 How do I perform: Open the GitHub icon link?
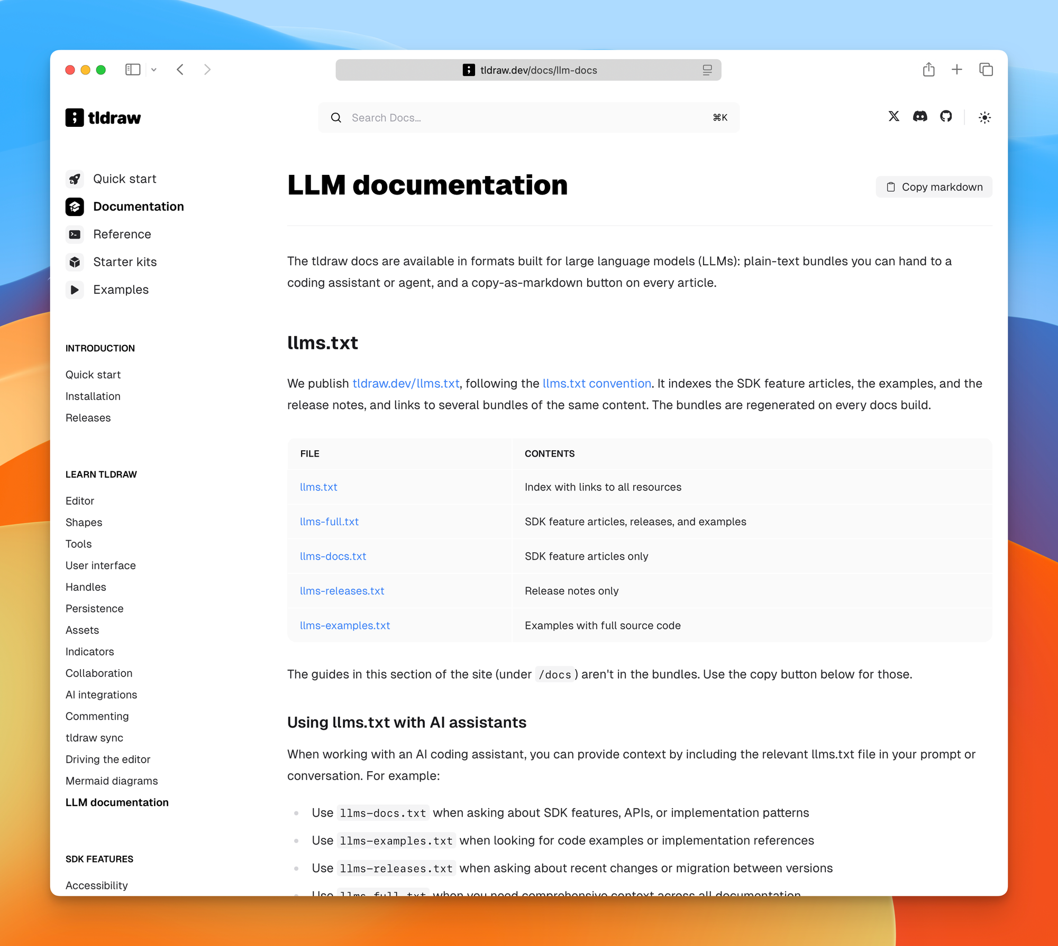[x=946, y=116]
